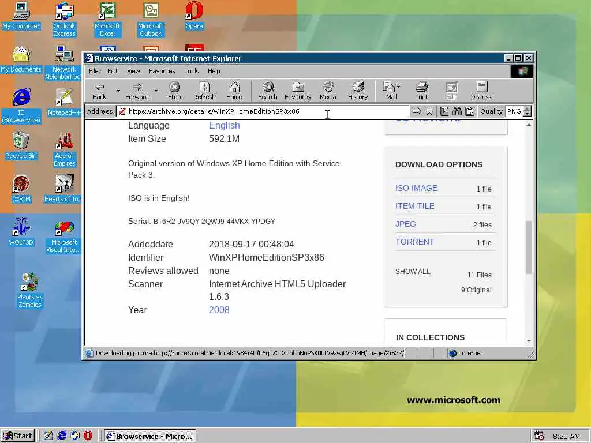Click the Quality PNG field

coord(514,111)
